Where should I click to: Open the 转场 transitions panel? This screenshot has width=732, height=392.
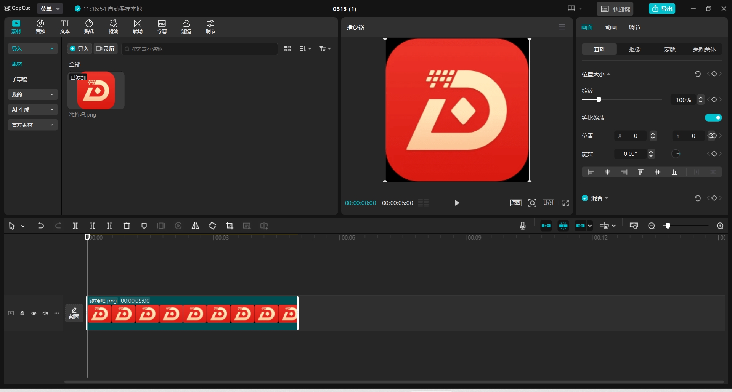[138, 27]
